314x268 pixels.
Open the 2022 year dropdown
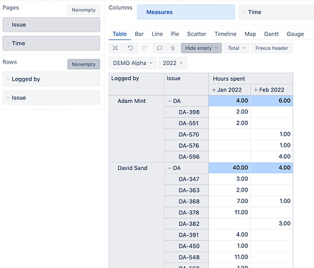[172, 63]
